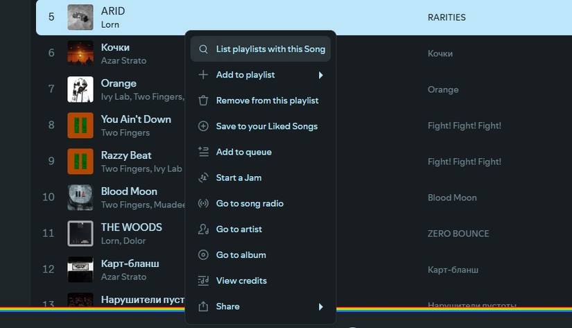
Task: Select Add to playlist menu entry
Action: tap(261, 75)
